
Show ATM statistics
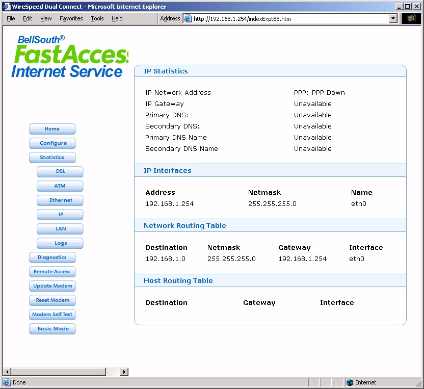[60, 186]
